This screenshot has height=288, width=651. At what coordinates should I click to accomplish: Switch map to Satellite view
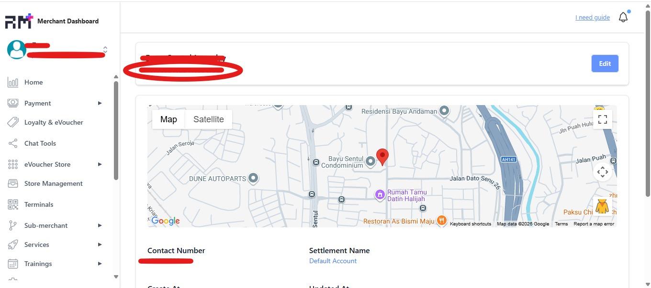209,119
